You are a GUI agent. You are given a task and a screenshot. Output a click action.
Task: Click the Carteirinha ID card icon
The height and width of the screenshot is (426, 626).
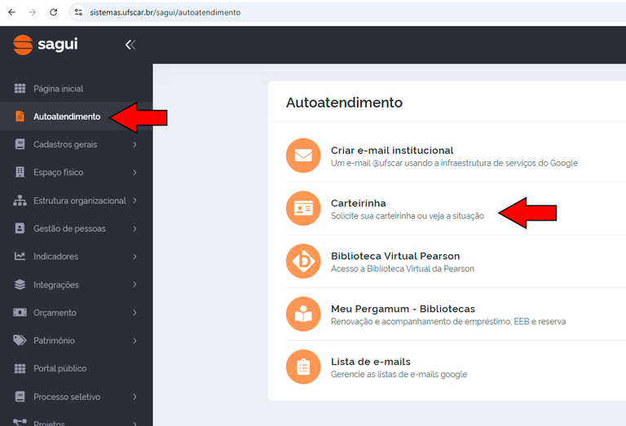click(x=303, y=209)
